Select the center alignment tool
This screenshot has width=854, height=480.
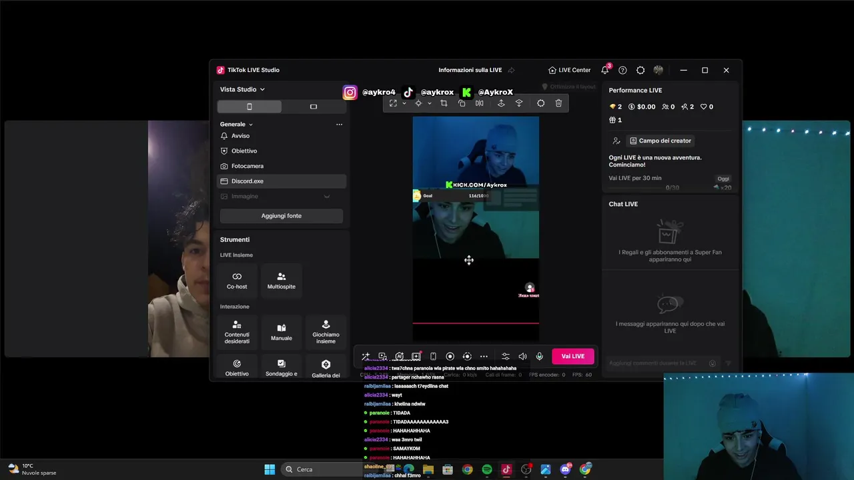click(x=418, y=103)
